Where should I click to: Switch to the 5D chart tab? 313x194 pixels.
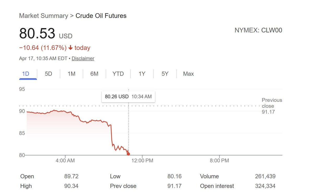(x=49, y=74)
